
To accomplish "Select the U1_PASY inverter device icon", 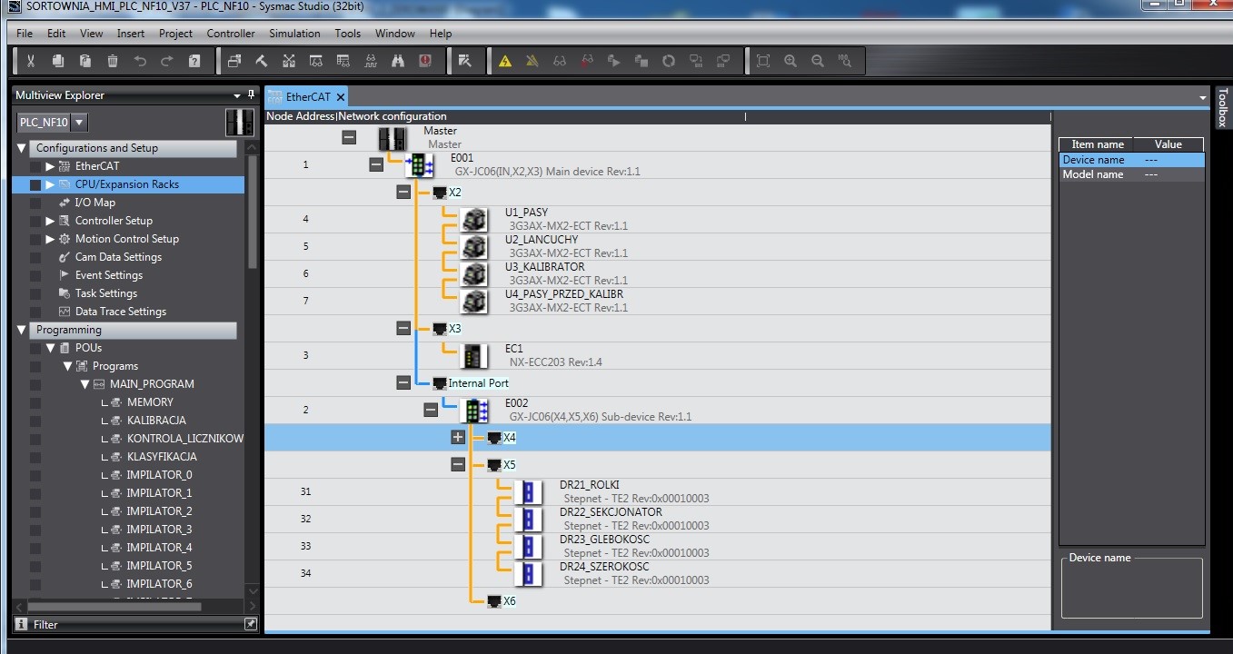I will (473, 219).
